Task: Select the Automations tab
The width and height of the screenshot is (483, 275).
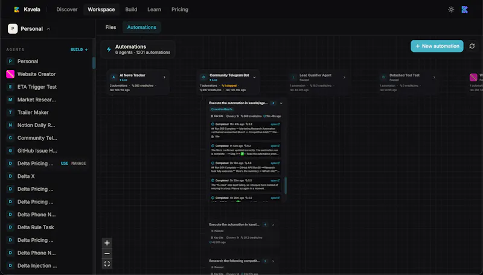Action: click(141, 27)
